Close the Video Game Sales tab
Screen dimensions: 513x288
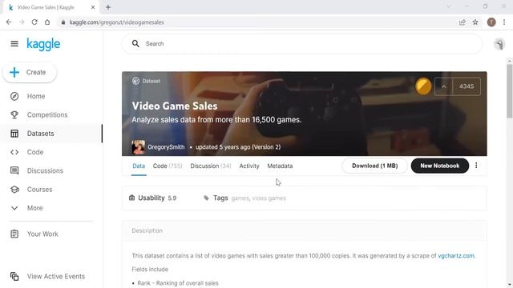point(93,7)
